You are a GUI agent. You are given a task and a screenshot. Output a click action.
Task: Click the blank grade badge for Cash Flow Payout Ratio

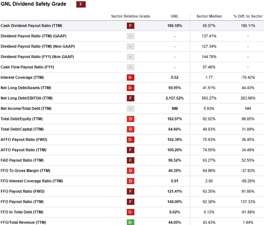pos(130,67)
